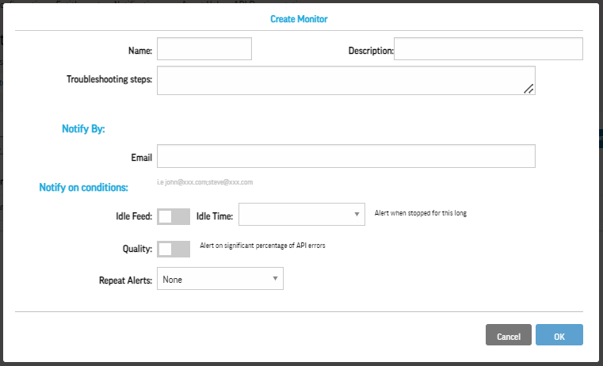Image resolution: width=603 pixels, height=366 pixels.
Task: Open the Idle Time dropdown
Action: (x=301, y=214)
